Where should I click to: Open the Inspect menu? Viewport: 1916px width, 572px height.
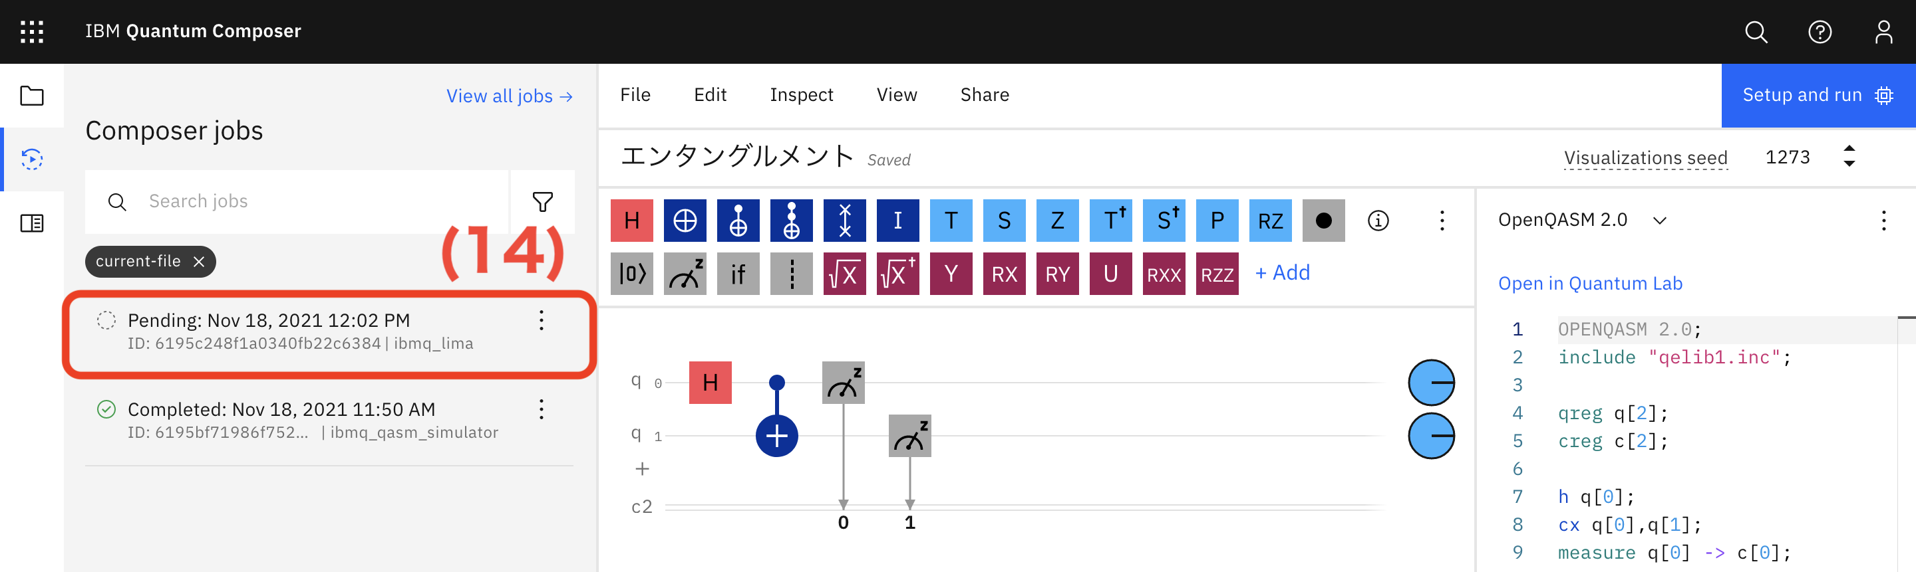(801, 95)
